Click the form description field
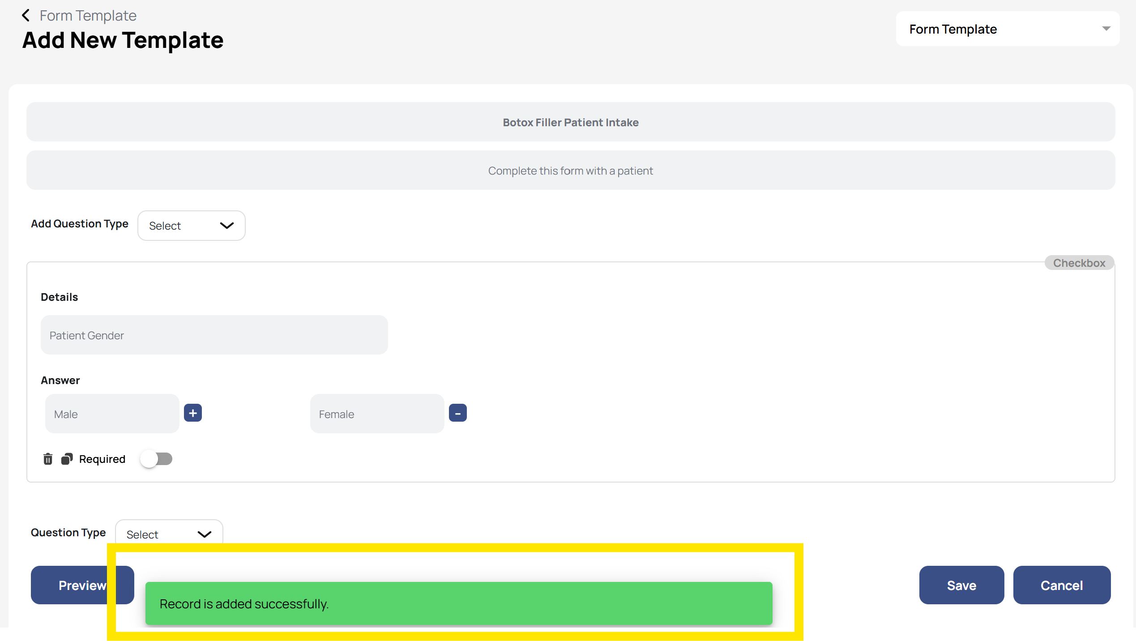 570,171
